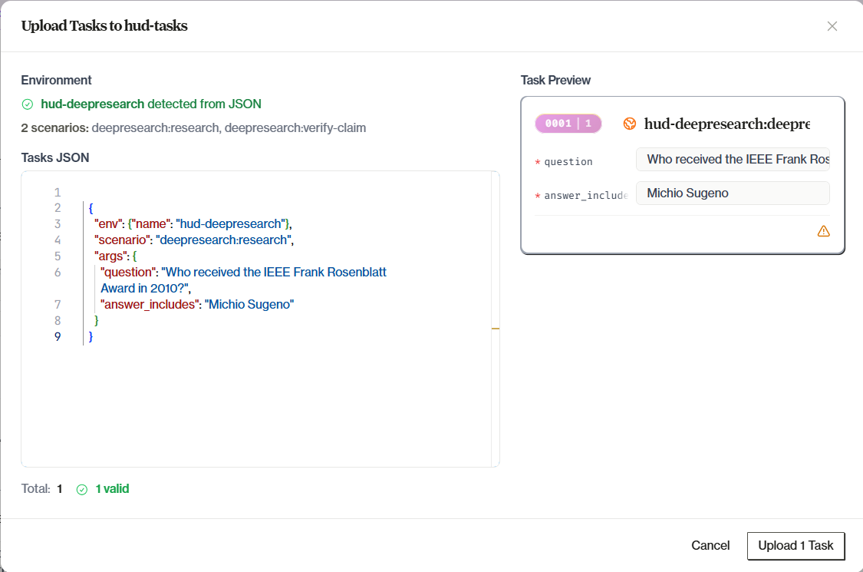Click the warning triangle in the Task Preview card
This screenshot has height=572, width=863.
(823, 230)
